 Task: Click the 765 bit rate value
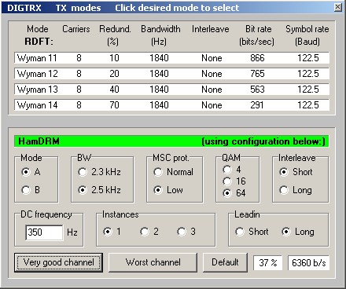[257, 74]
